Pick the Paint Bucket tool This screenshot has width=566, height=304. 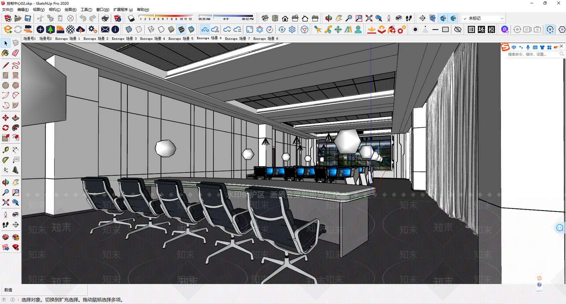[x=5, y=53]
